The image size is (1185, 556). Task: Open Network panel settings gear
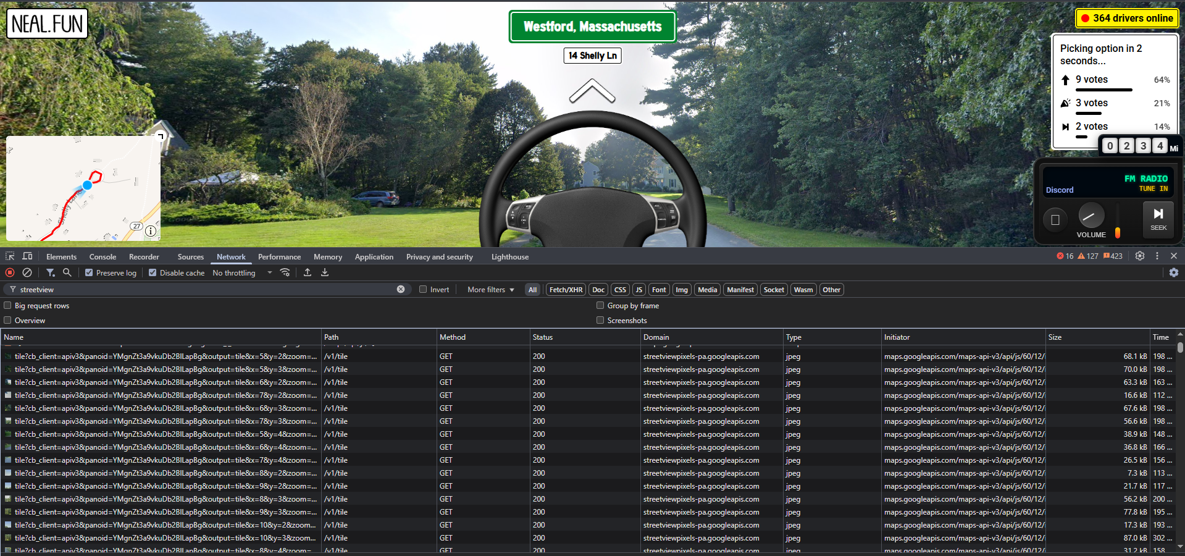pos(1173,272)
